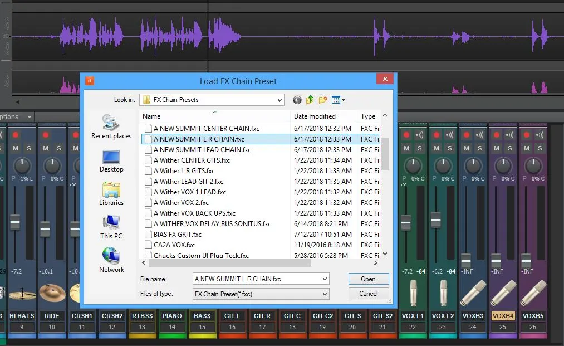Open Libraries shortcut in places bar
This screenshot has width=564, height=346.
pyautogui.click(x=111, y=194)
